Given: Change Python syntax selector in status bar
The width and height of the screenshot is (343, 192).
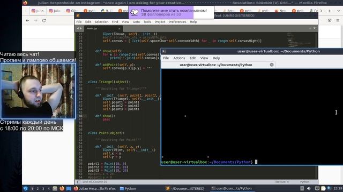Looking at the screenshot, I should click(x=304, y=182).
